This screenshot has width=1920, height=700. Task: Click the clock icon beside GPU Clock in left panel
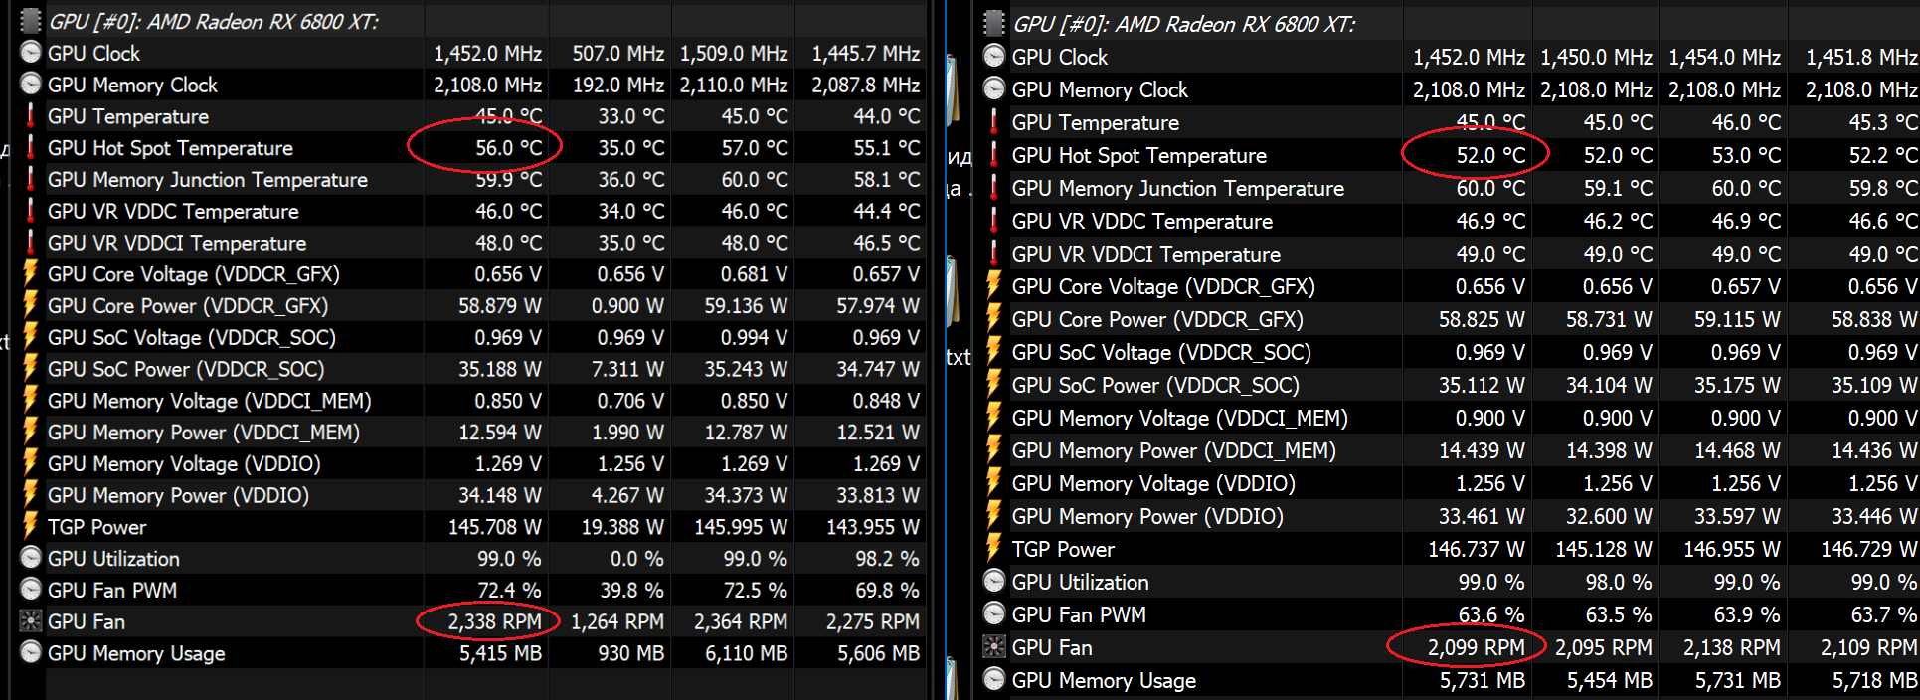[x=31, y=53]
